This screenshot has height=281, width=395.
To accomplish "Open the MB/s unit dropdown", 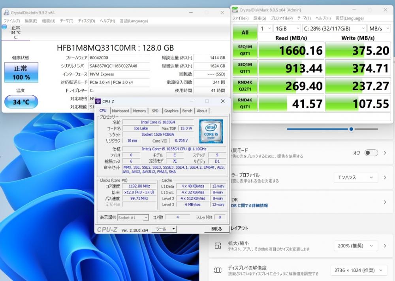I will [379, 28].
